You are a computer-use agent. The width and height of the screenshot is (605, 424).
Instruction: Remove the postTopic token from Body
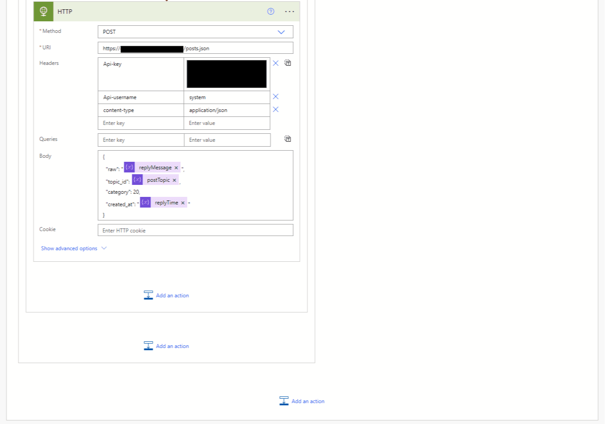pos(174,180)
